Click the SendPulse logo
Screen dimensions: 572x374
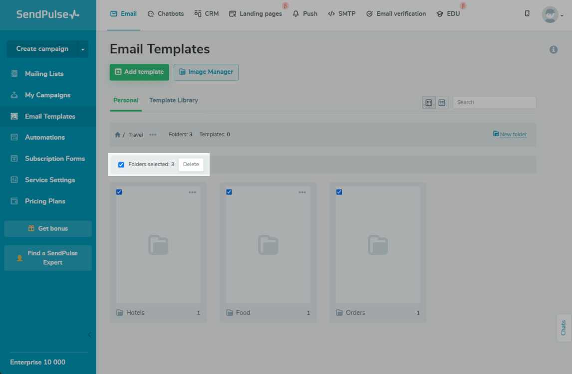pyautogui.click(x=48, y=14)
